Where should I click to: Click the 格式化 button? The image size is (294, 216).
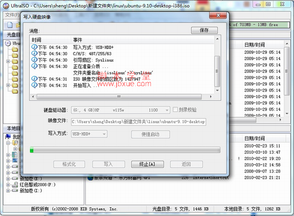[69, 164]
